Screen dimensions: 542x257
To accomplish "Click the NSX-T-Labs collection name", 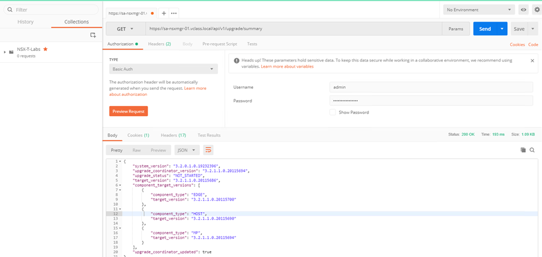I will coord(29,49).
